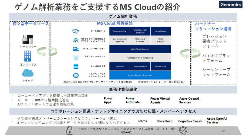Viewport: 243px width, 137px height.
Task: Click the 事務作業効率化 header bar
Action: tap(123, 89)
